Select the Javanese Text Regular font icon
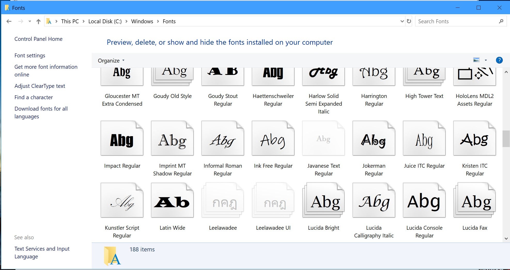The image size is (510, 270). point(323,138)
